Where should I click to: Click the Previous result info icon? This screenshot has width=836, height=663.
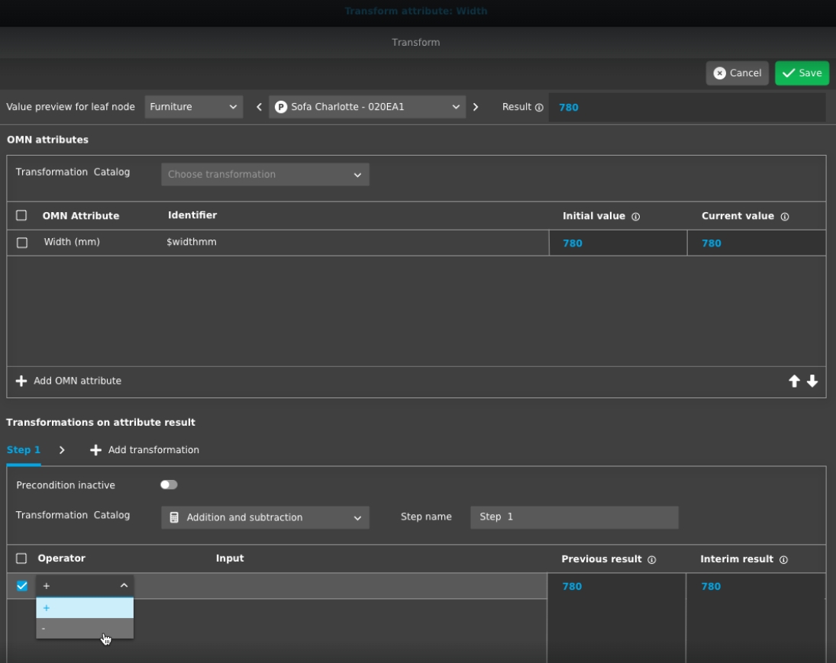(651, 560)
